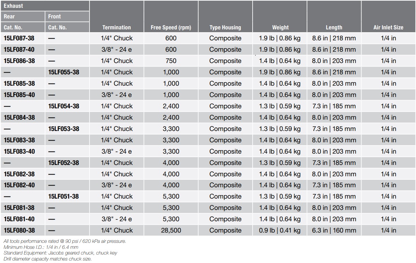This screenshot has height=263, width=416.
Task: Click the 6.3 in | 160 mm length cell
Action: point(334,230)
